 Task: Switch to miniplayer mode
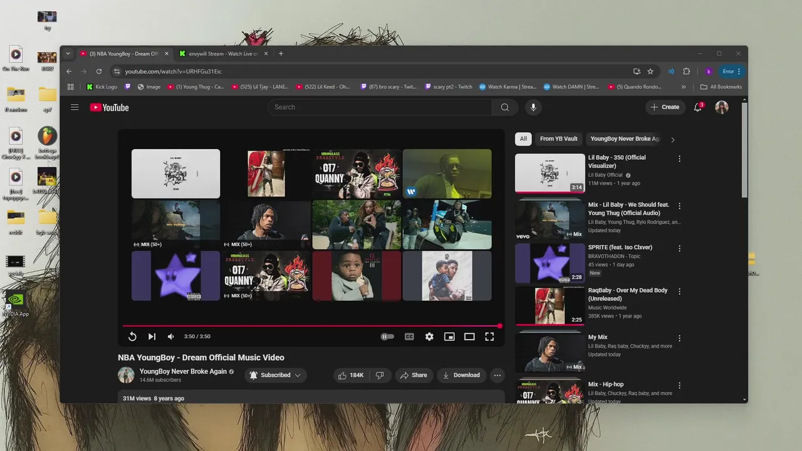point(449,336)
